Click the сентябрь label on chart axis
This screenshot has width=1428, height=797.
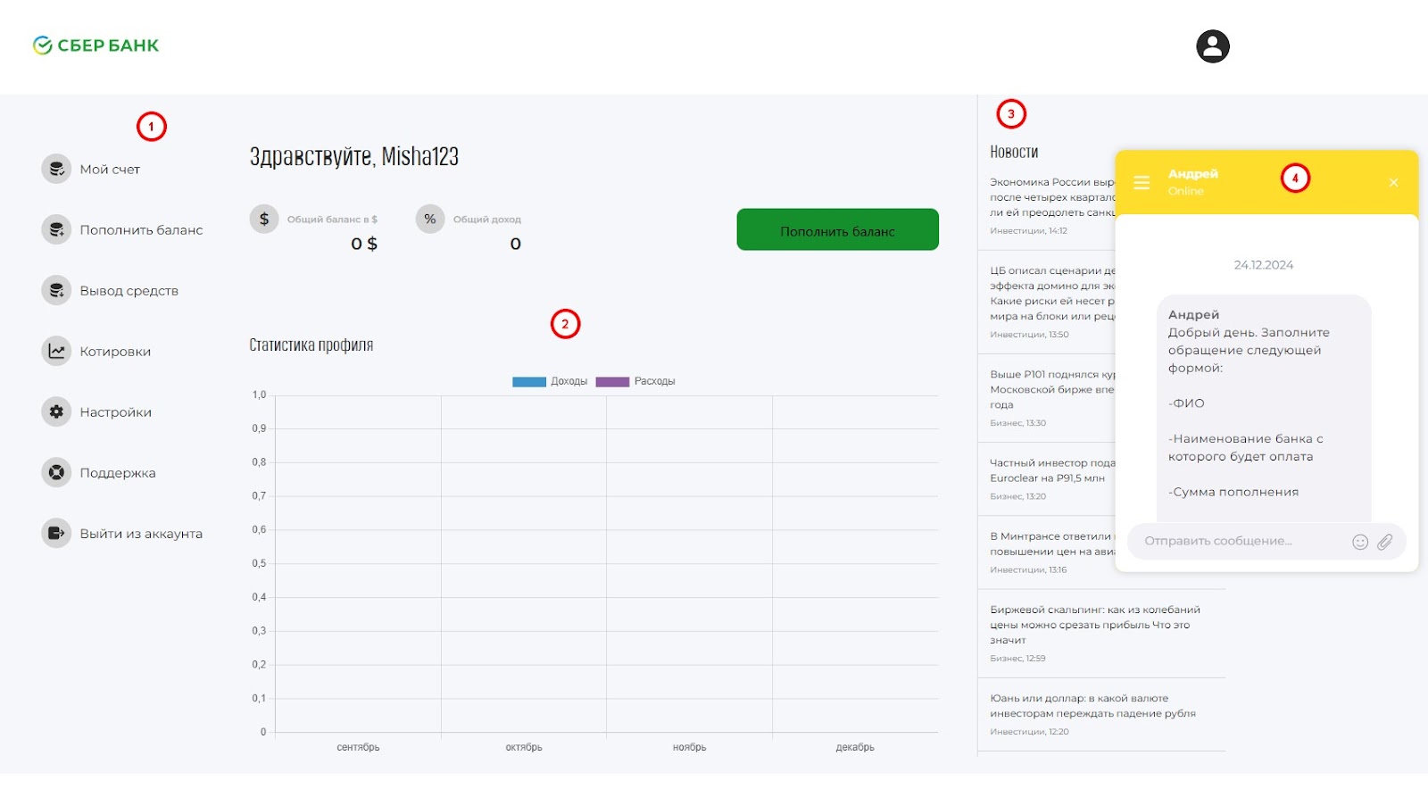tap(358, 747)
